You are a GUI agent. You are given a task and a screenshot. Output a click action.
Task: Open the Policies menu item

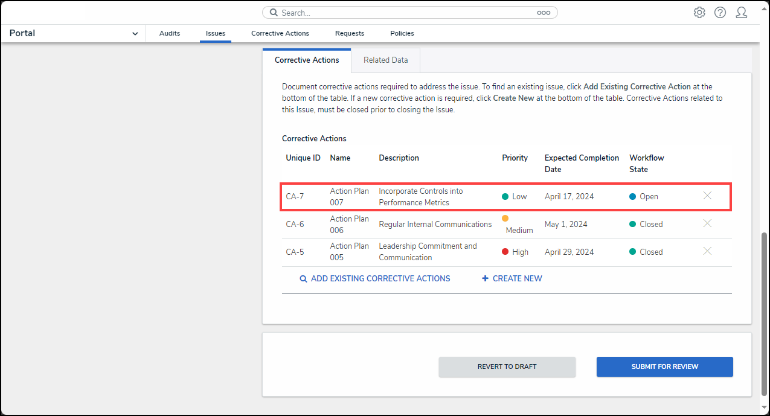click(402, 34)
